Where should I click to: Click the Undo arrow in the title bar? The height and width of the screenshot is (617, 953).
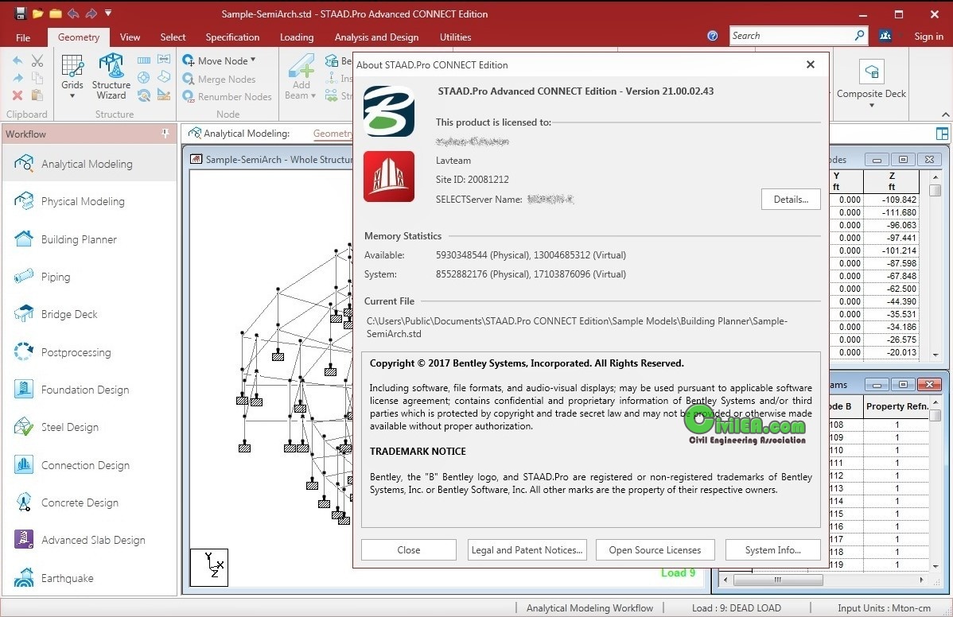(x=73, y=14)
